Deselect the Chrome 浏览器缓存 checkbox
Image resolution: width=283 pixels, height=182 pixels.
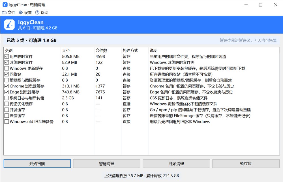[x=7, y=86]
